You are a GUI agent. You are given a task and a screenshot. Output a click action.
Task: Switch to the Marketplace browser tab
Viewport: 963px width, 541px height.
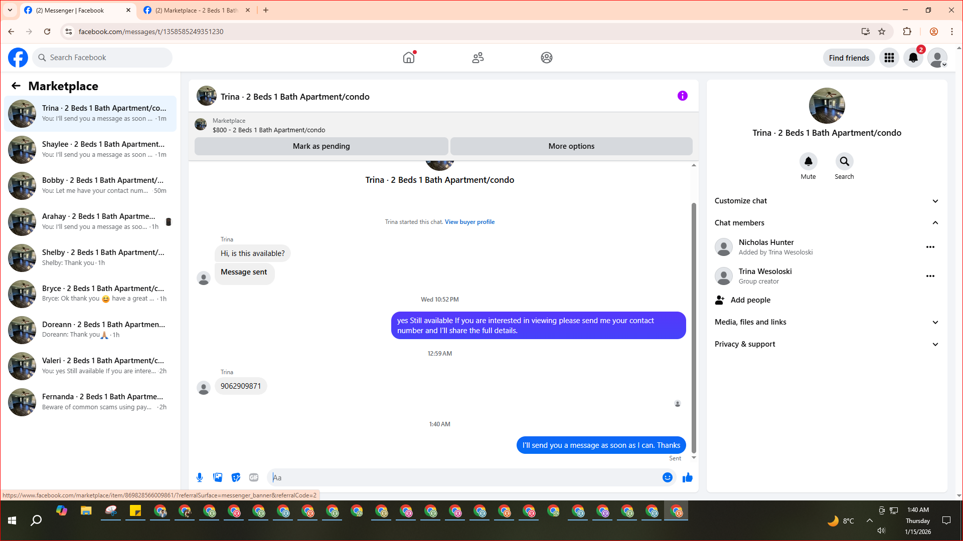(197, 10)
